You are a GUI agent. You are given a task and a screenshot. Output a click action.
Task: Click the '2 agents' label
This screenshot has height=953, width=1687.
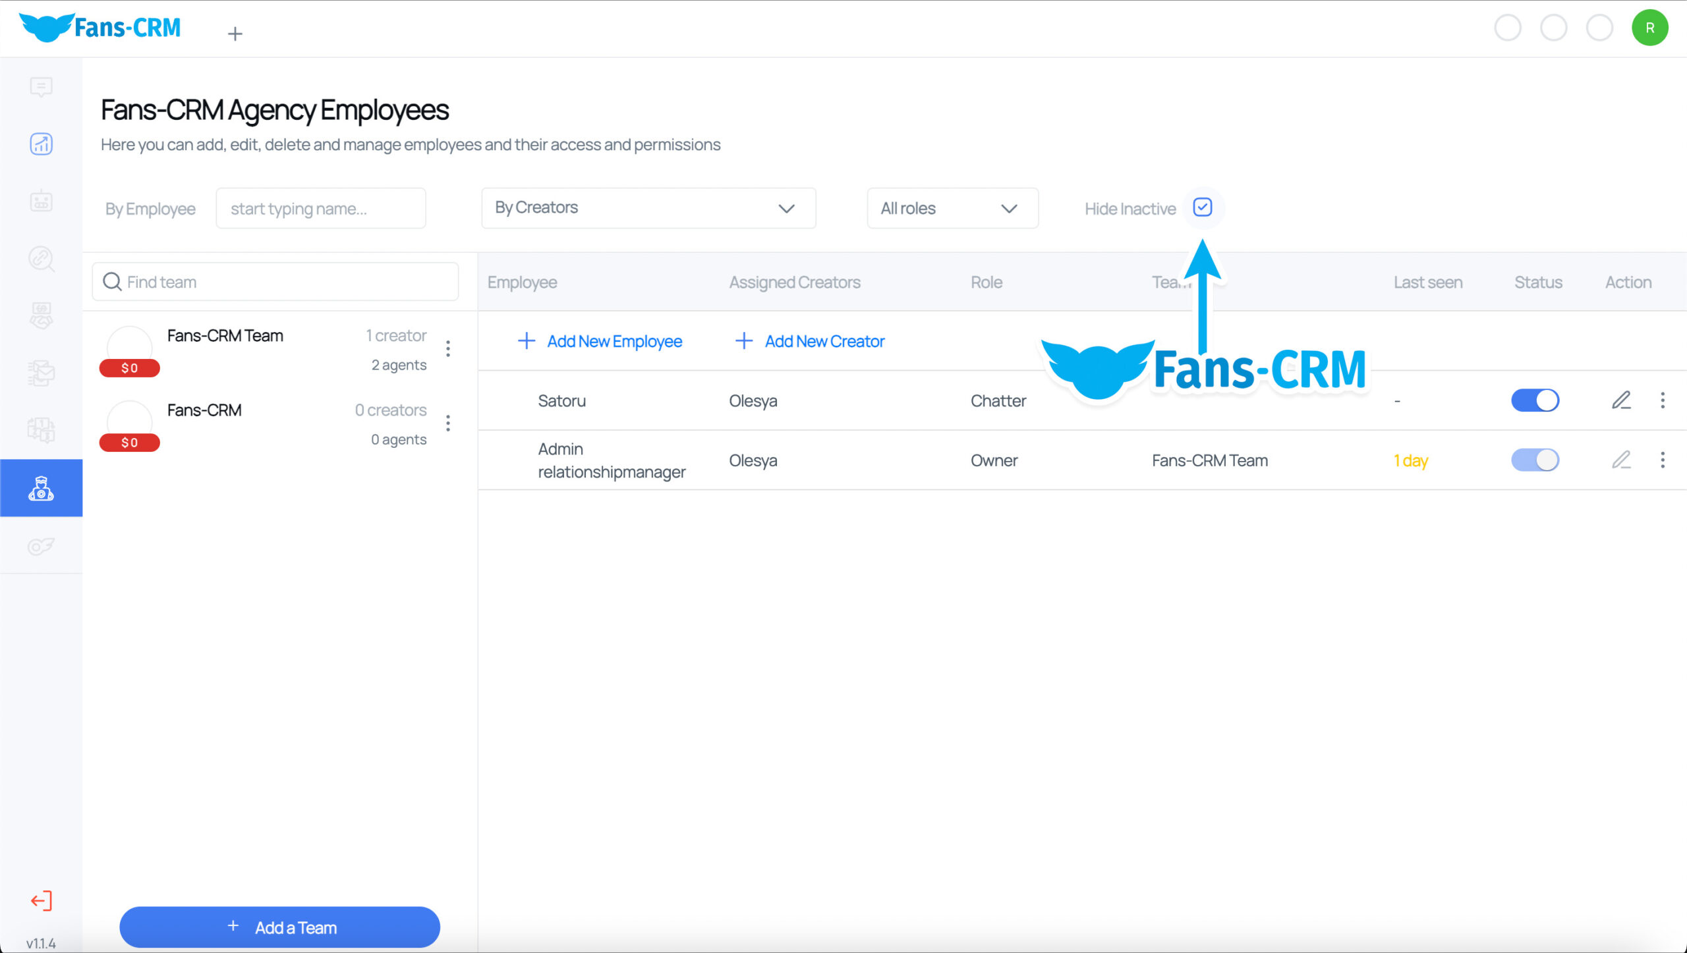(x=399, y=365)
